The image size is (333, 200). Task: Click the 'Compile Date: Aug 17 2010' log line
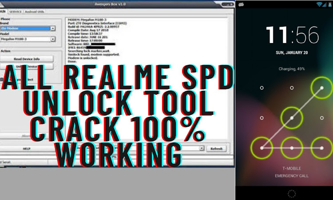(x=88, y=30)
